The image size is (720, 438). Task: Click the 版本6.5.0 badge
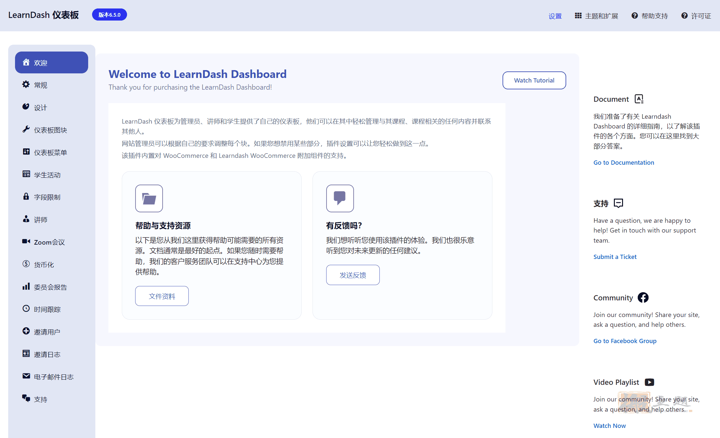[x=109, y=15]
